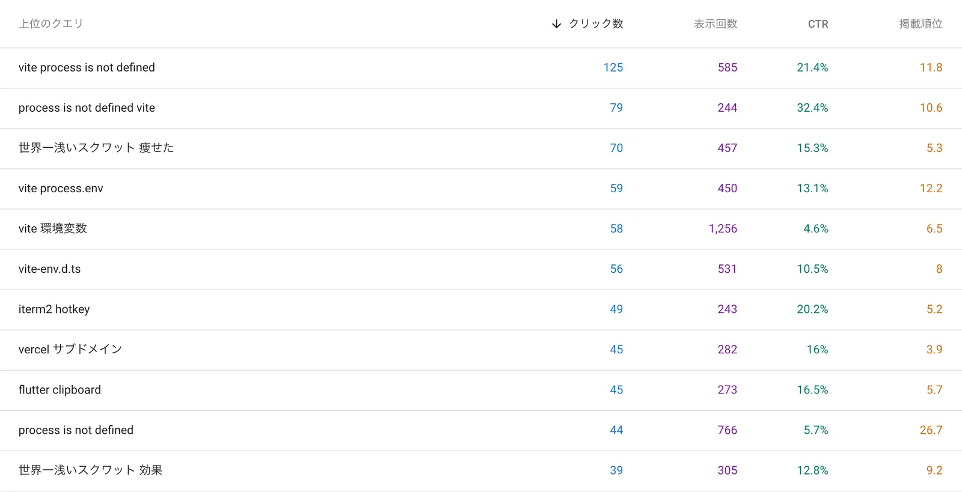Select the "iterm2 hotkey" query row

point(54,309)
